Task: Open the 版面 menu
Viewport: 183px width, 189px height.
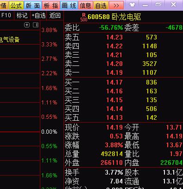Action: [x=33, y=6]
